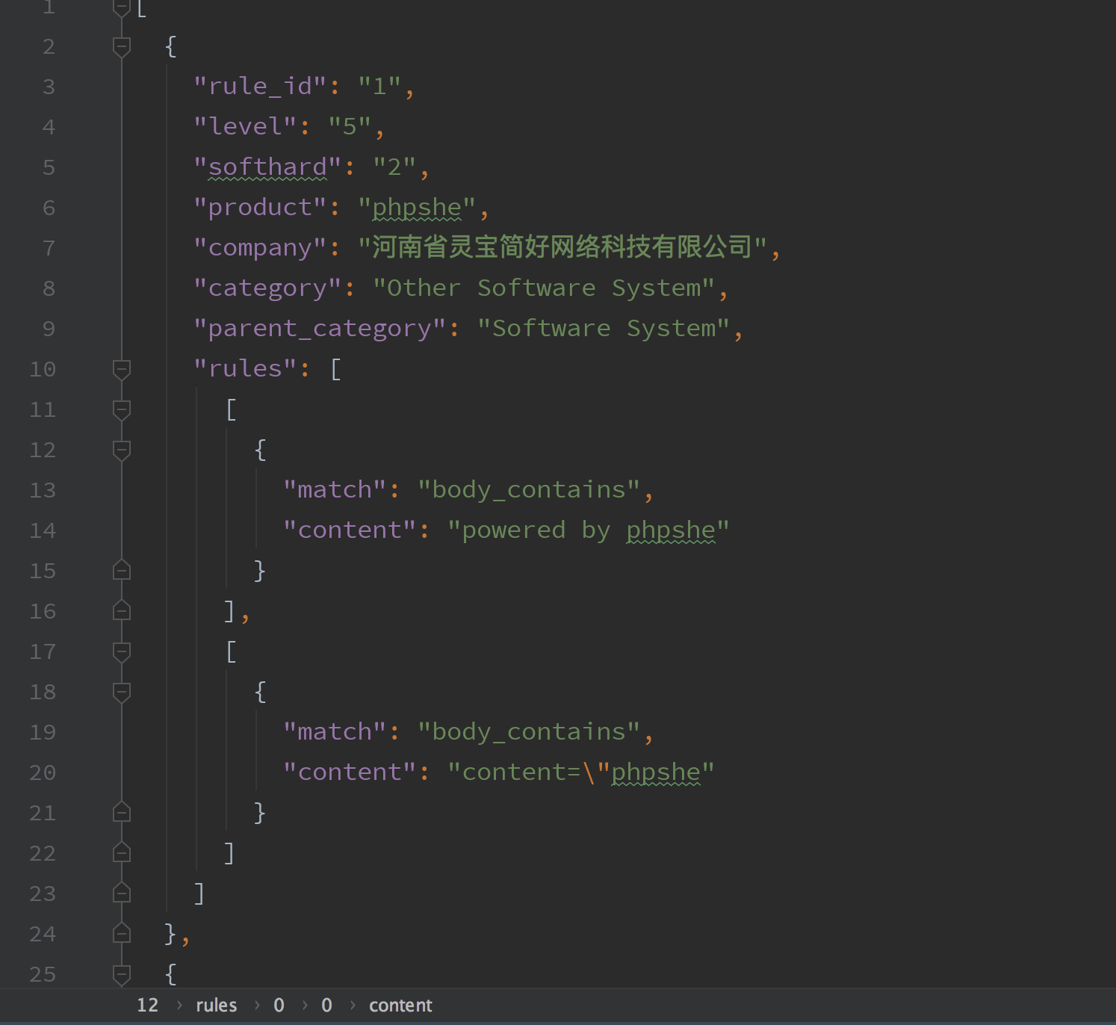Click the "Software System" value on line 9

pyautogui.click(x=604, y=329)
